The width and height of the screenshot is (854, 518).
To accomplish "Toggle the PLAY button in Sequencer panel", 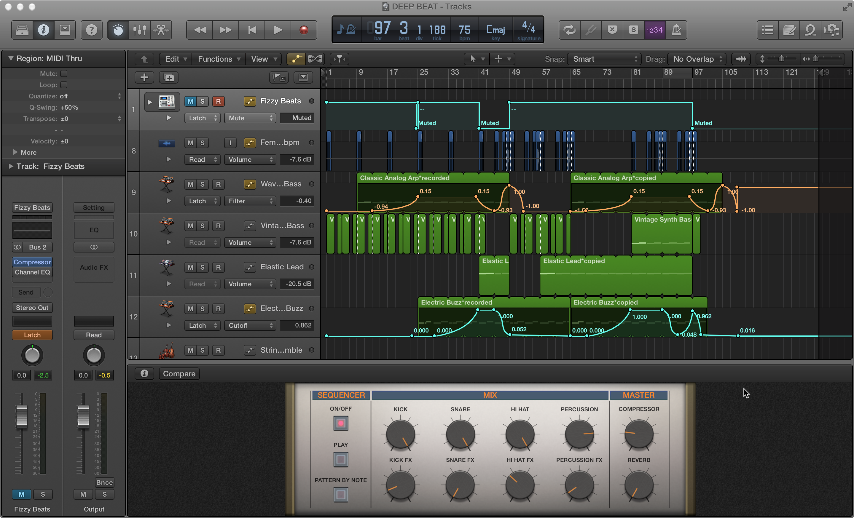I will [340, 459].
